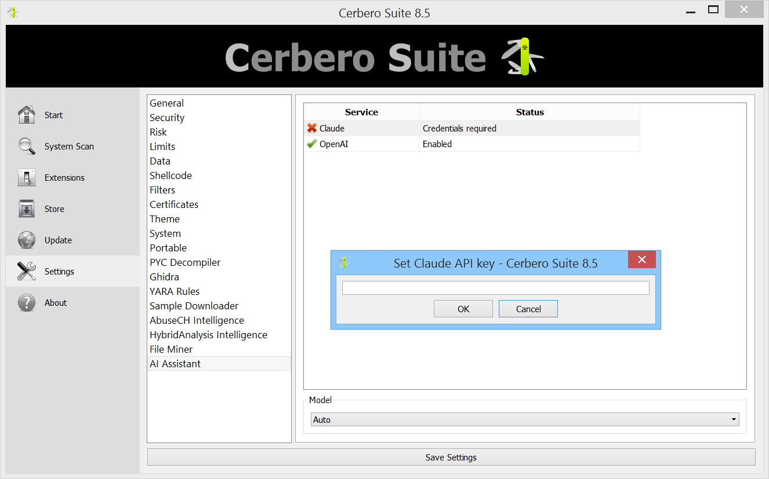Click the Update globe icon

(x=27, y=240)
